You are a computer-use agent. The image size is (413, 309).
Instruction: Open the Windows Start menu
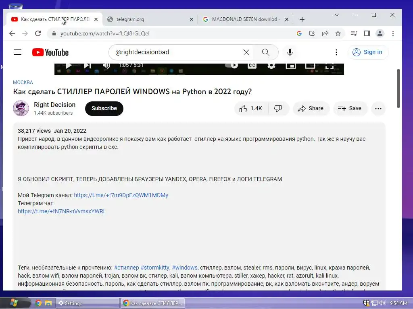pos(14,303)
